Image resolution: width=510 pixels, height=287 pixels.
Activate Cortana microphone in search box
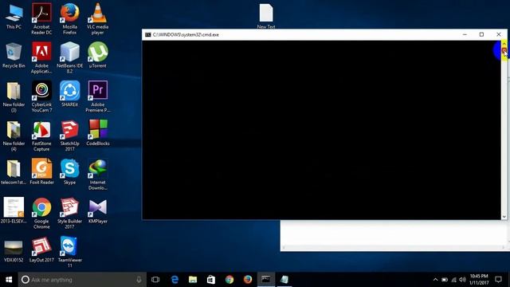pyautogui.click(x=139, y=280)
